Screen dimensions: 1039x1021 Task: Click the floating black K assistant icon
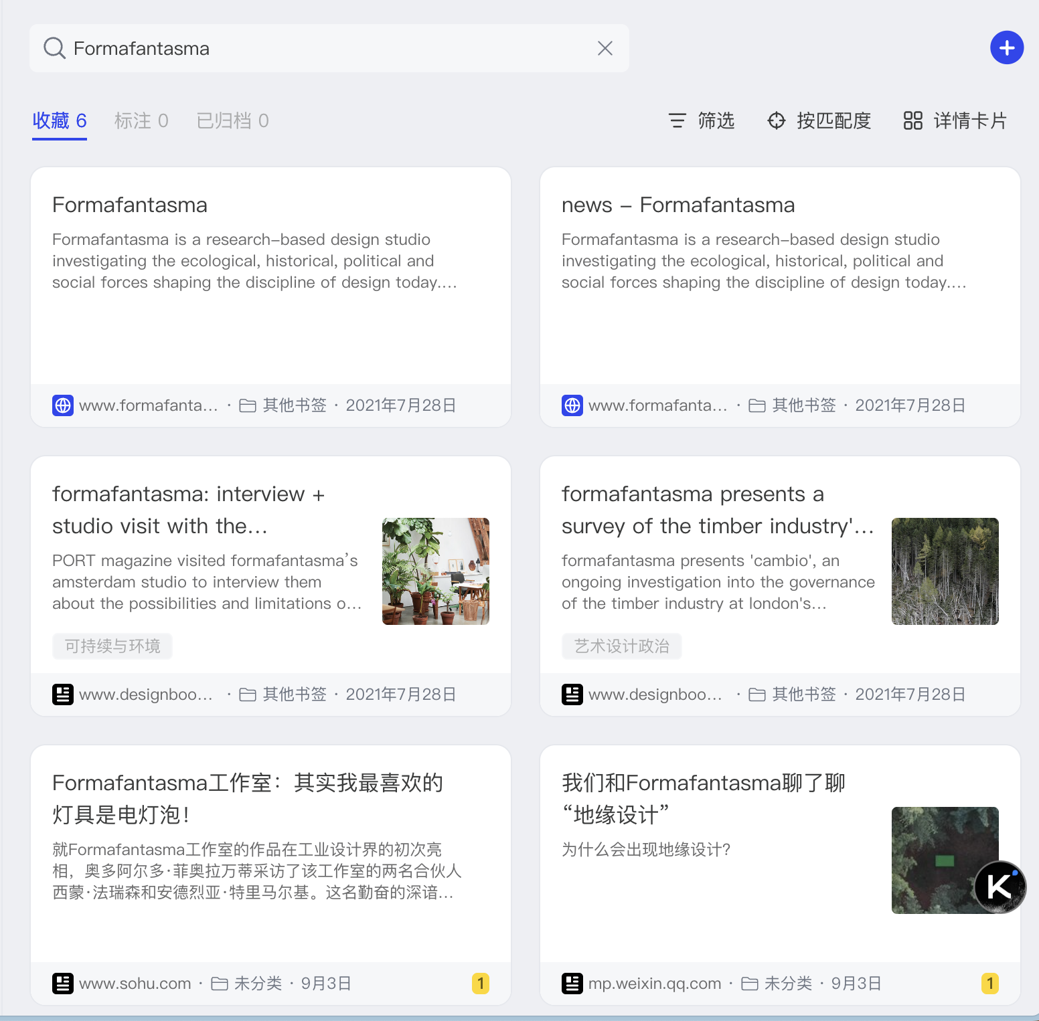click(1000, 887)
